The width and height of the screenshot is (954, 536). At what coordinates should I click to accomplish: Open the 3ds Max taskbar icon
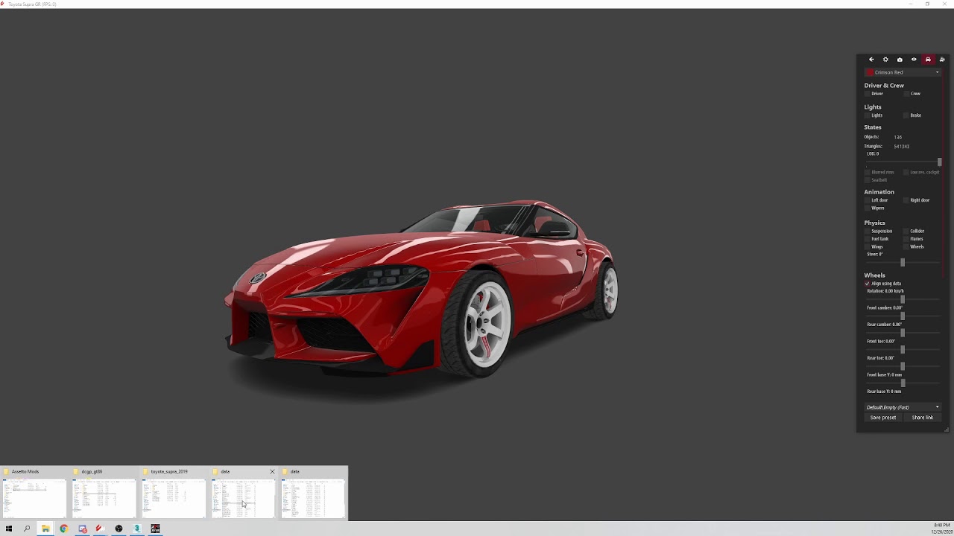coord(137,529)
